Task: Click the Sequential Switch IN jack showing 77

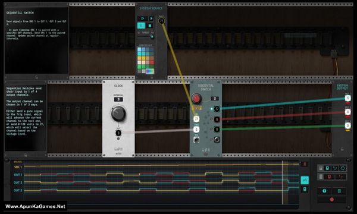Action: click(x=196, y=119)
